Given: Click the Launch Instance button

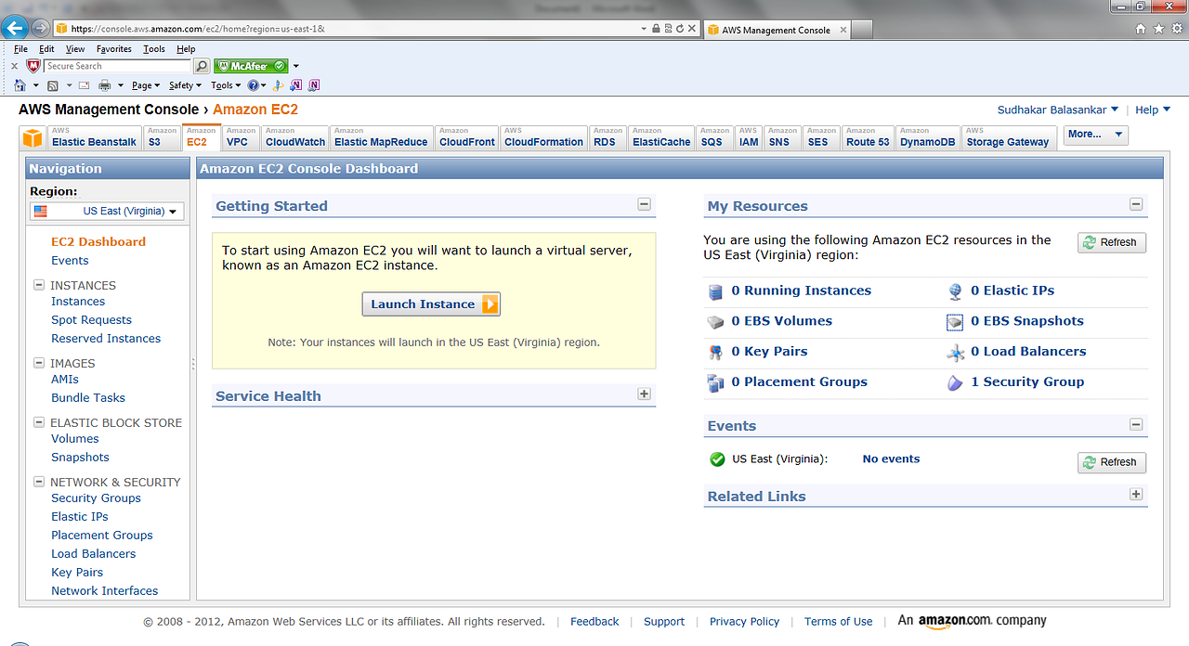Looking at the screenshot, I should pos(431,304).
